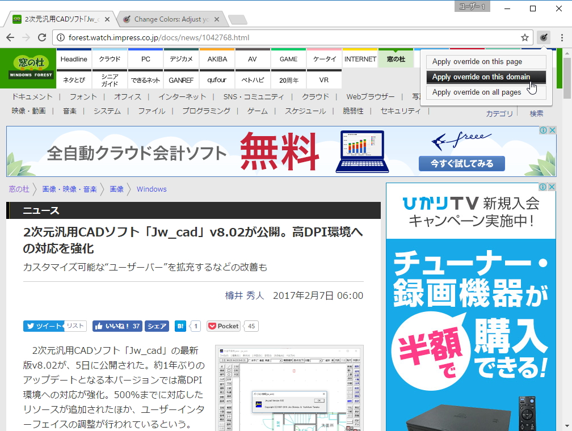The image size is (572, 431).
Task: Open the Windows breadcrumb link
Action: [152, 189]
